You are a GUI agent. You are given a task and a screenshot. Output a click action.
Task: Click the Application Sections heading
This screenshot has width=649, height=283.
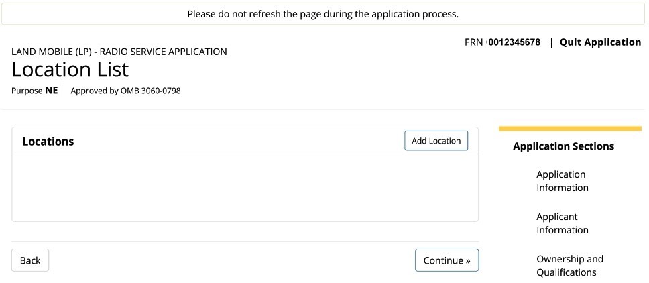pos(564,146)
